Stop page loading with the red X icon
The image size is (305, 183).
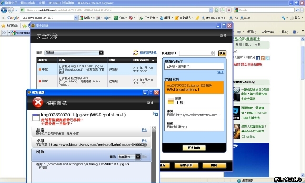point(229,10)
